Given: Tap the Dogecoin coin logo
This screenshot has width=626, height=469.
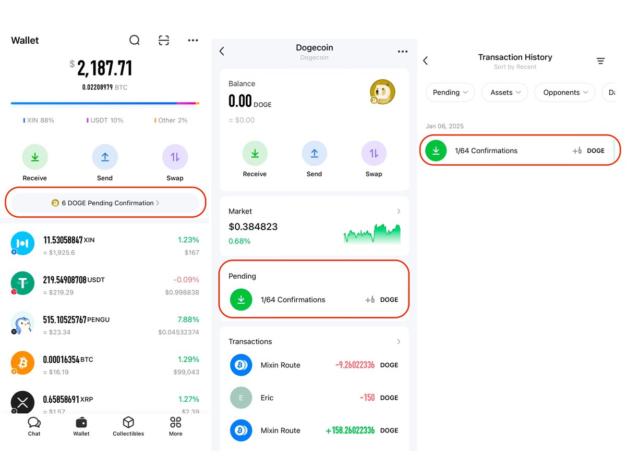Looking at the screenshot, I should [x=382, y=92].
